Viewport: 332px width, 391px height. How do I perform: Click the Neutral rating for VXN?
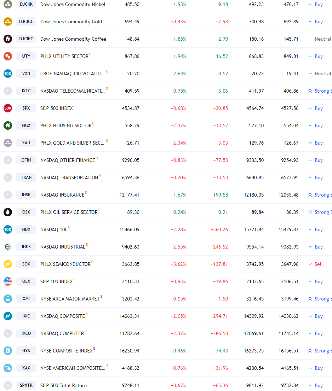[x=320, y=74]
